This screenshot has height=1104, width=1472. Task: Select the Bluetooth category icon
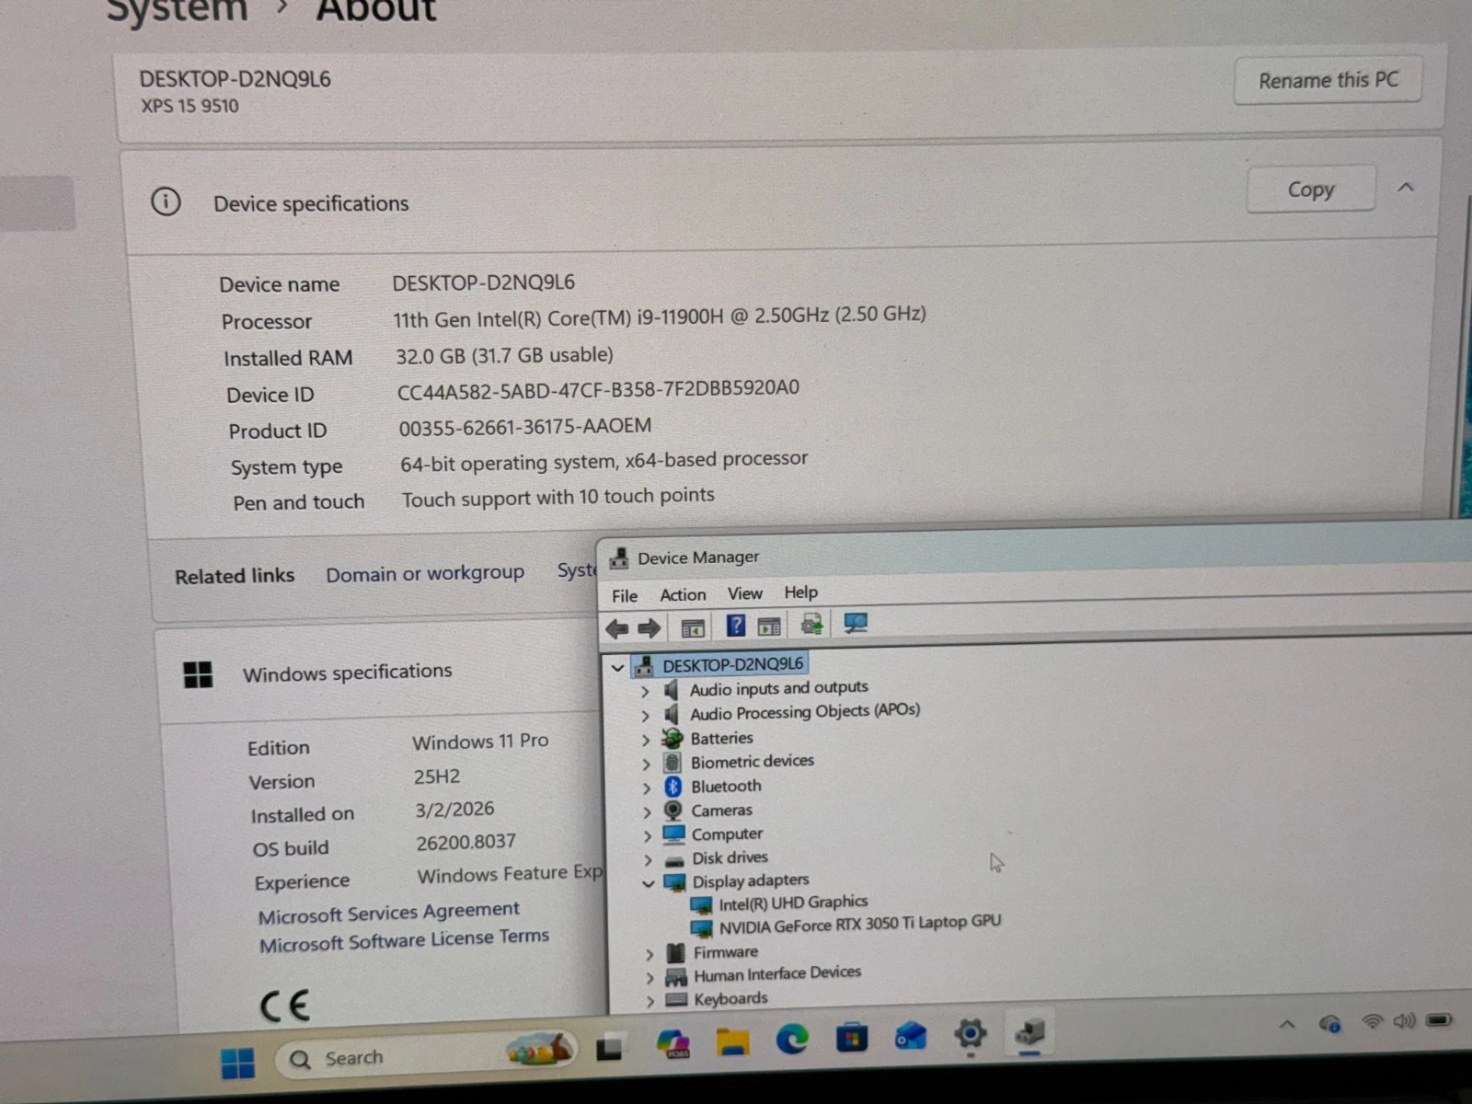[673, 787]
